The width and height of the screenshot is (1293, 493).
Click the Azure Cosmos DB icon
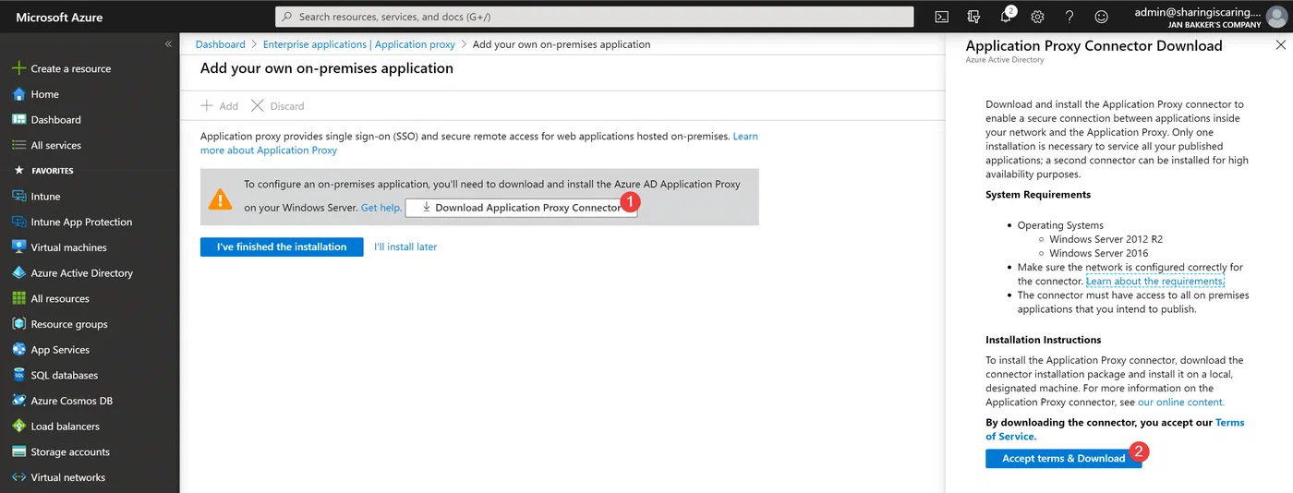click(18, 401)
